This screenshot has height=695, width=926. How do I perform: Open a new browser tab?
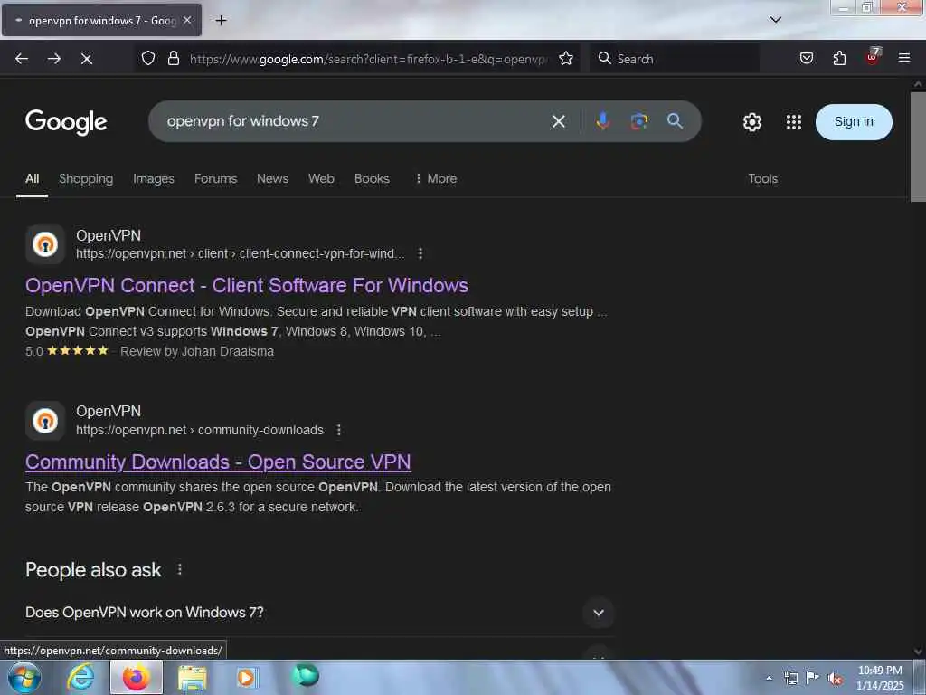coord(221,21)
